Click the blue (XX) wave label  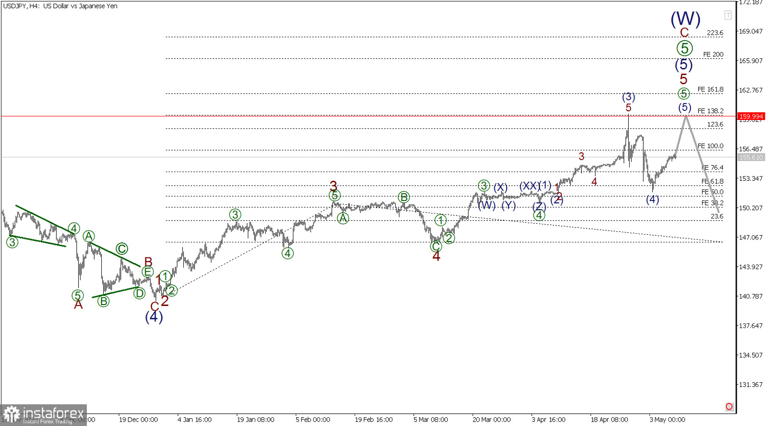coord(529,186)
